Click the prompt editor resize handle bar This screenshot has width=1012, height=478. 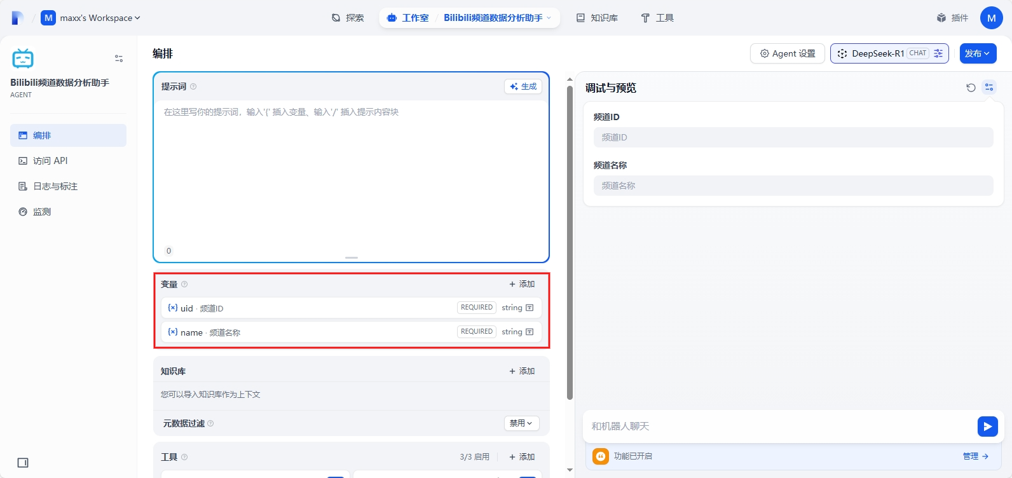(352, 257)
